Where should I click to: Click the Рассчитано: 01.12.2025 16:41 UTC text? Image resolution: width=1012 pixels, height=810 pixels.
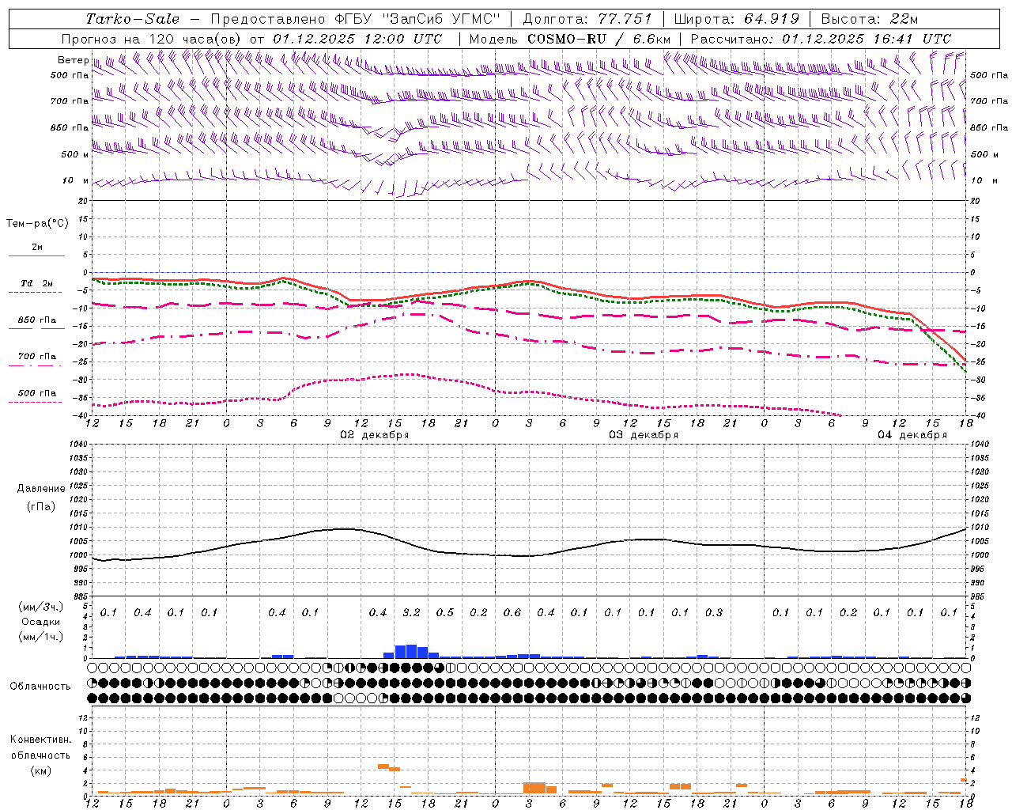(821, 39)
